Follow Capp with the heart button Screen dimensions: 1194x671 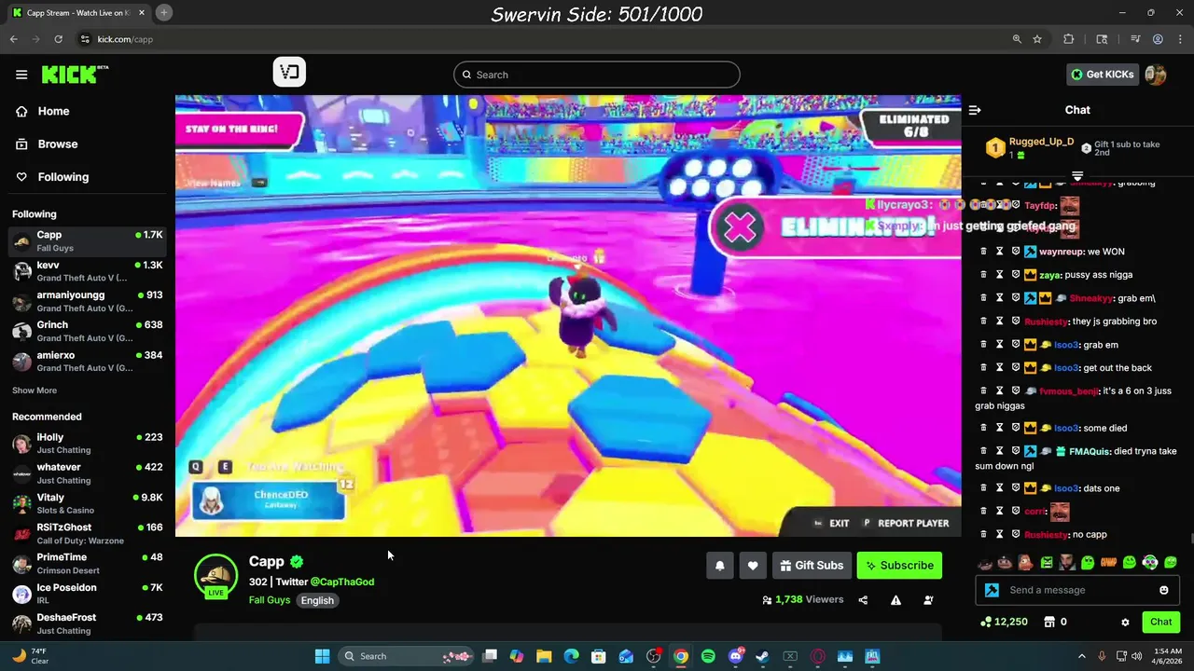point(753,566)
